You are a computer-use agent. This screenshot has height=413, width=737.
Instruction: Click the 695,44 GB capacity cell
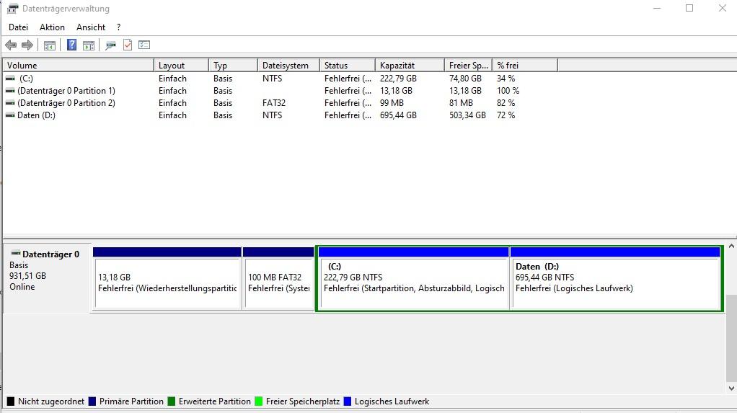[x=398, y=115]
